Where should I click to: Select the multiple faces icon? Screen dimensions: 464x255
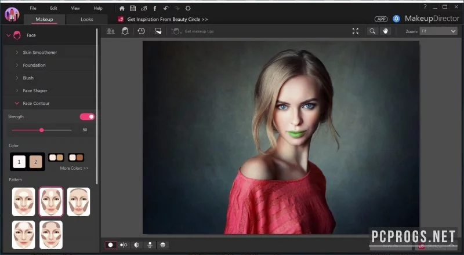[x=111, y=31]
